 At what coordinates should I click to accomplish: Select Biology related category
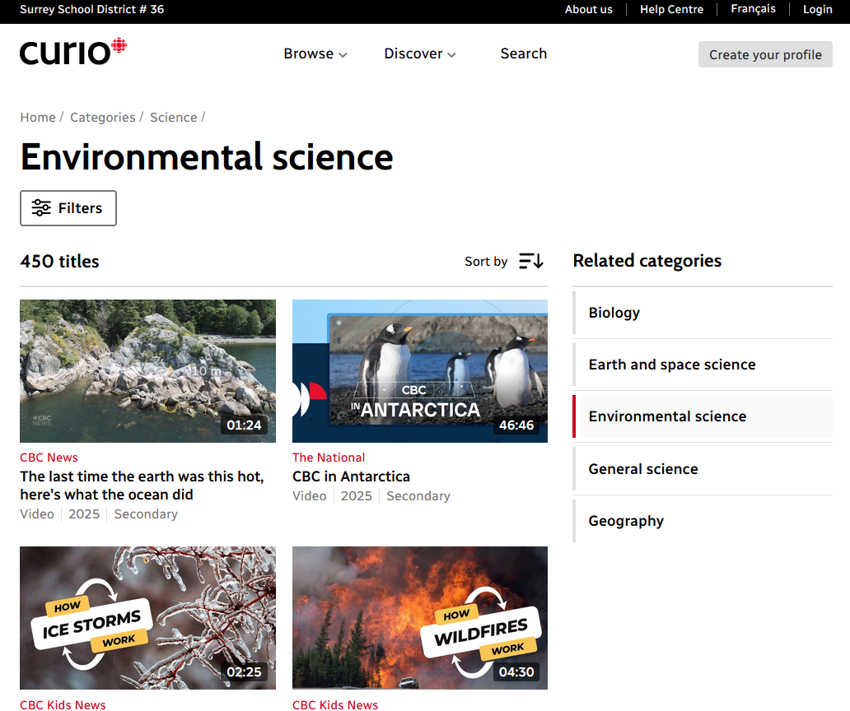point(703,313)
